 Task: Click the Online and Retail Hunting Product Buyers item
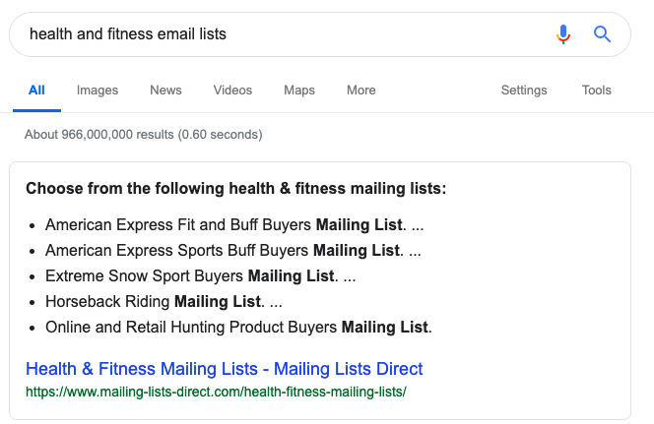tap(238, 328)
